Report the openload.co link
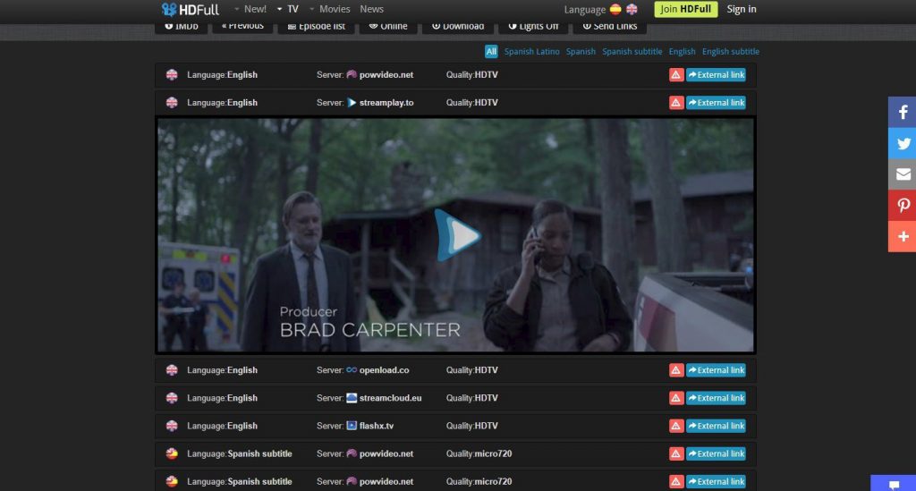This screenshot has width=916, height=491. (676, 370)
